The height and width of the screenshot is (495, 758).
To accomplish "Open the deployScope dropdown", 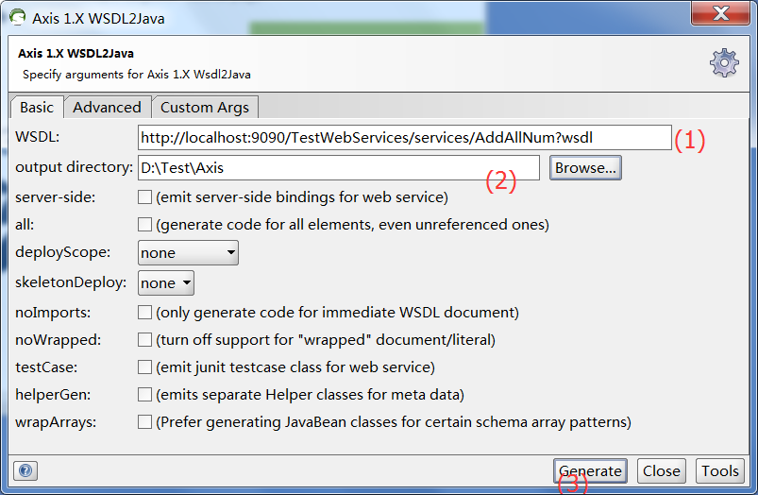I will [188, 252].
